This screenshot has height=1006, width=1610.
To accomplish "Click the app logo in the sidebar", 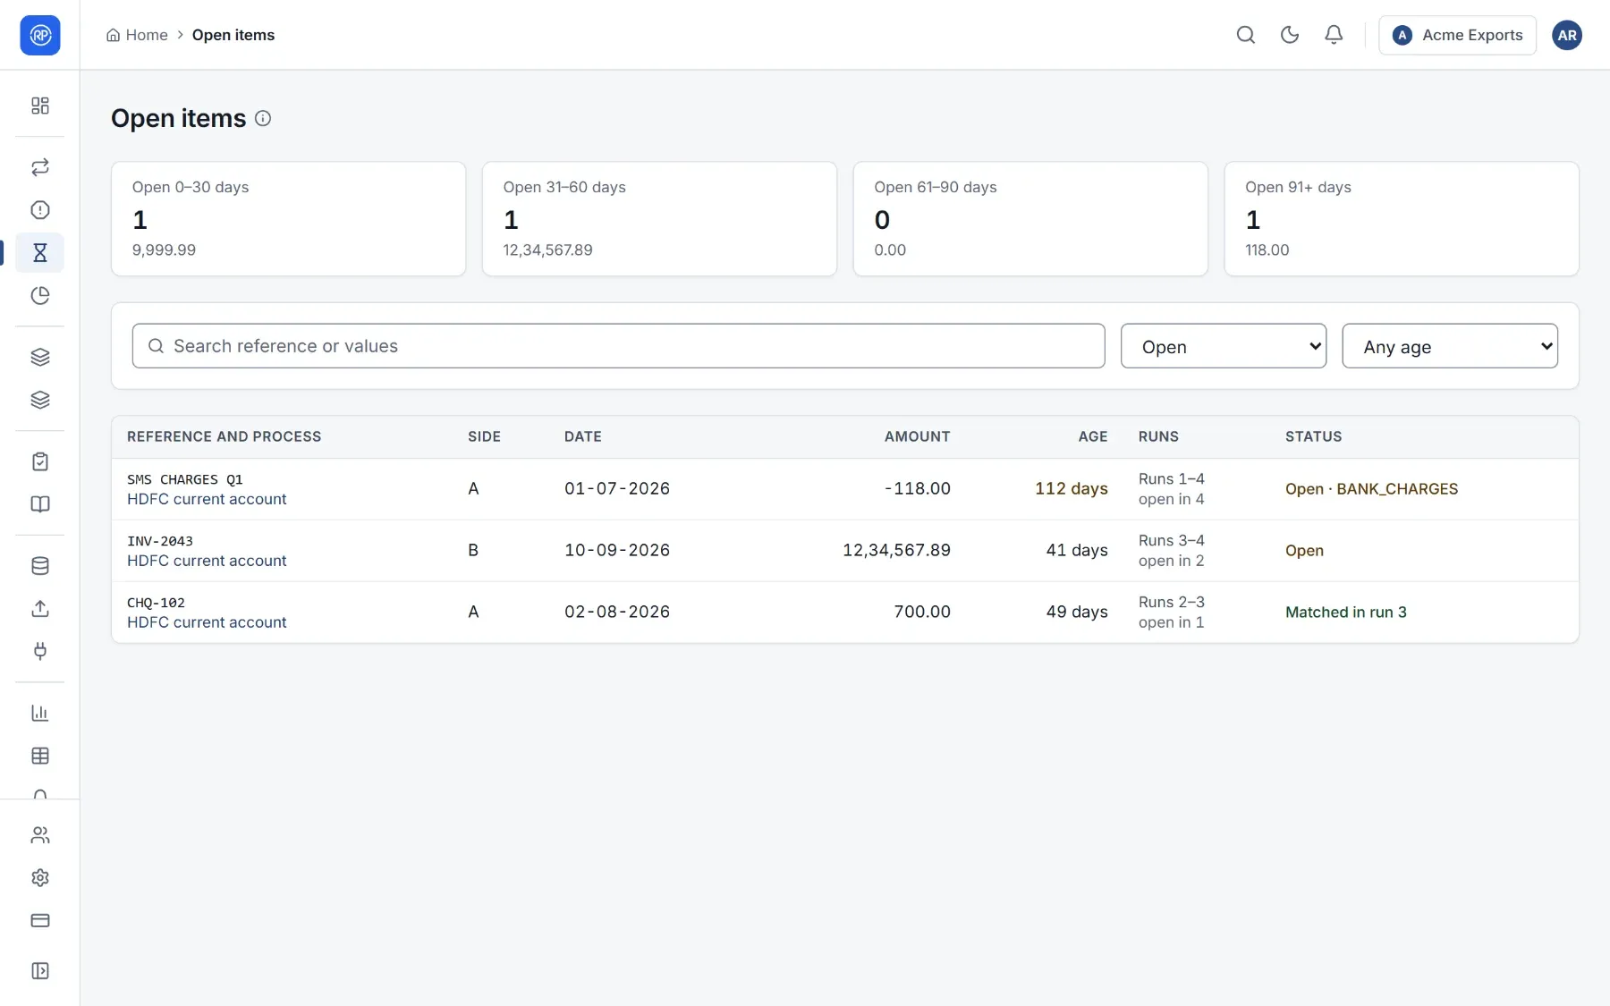I will point(40,35).
